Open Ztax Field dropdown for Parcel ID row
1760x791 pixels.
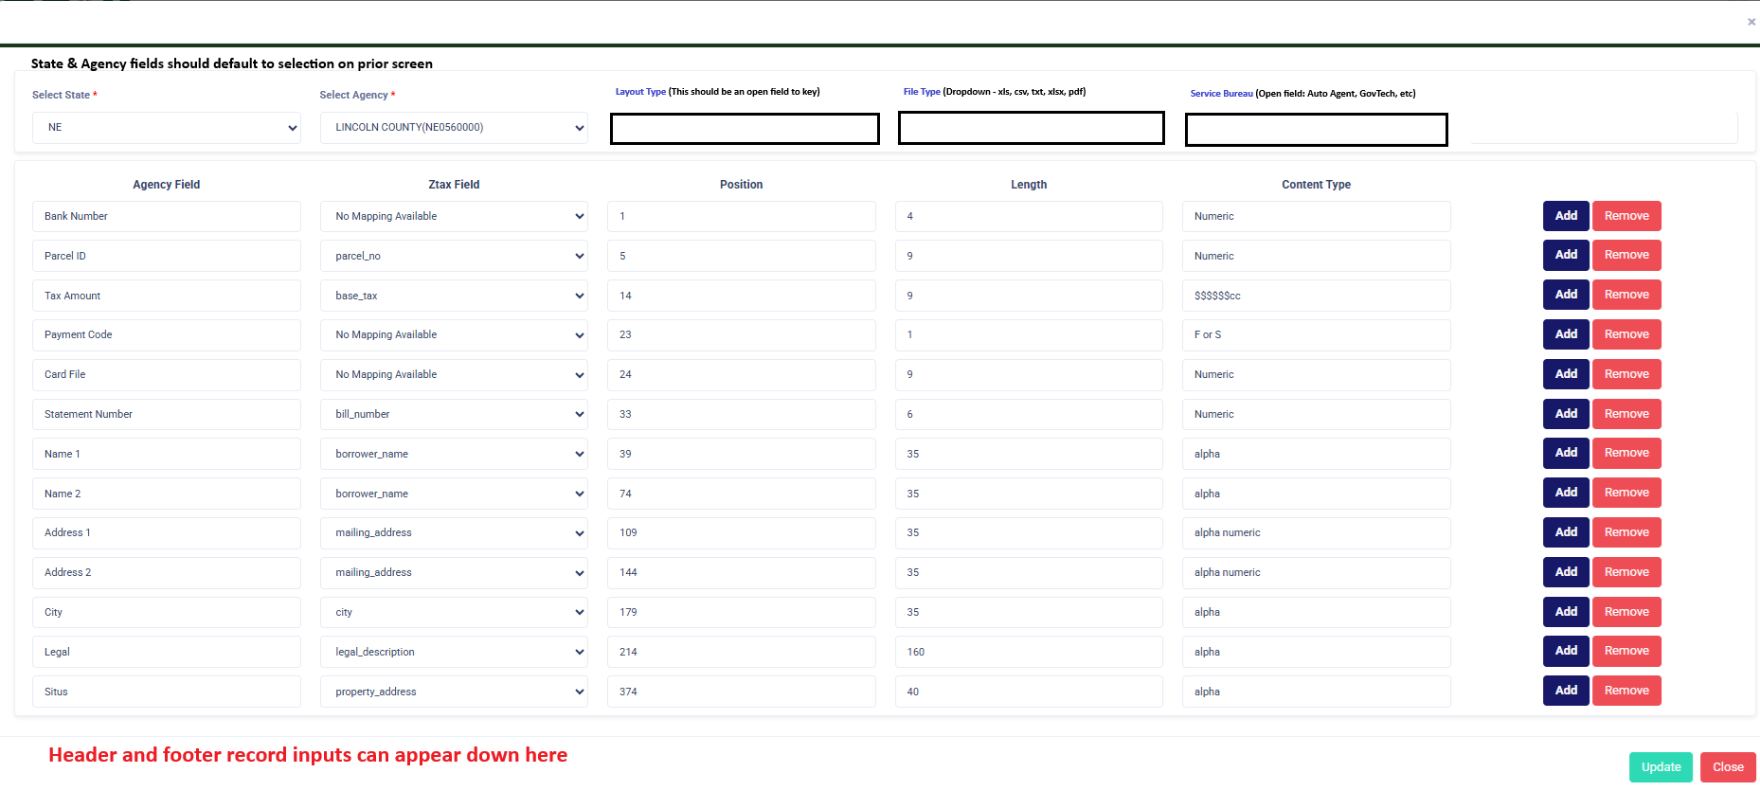(x=454, y=256)
